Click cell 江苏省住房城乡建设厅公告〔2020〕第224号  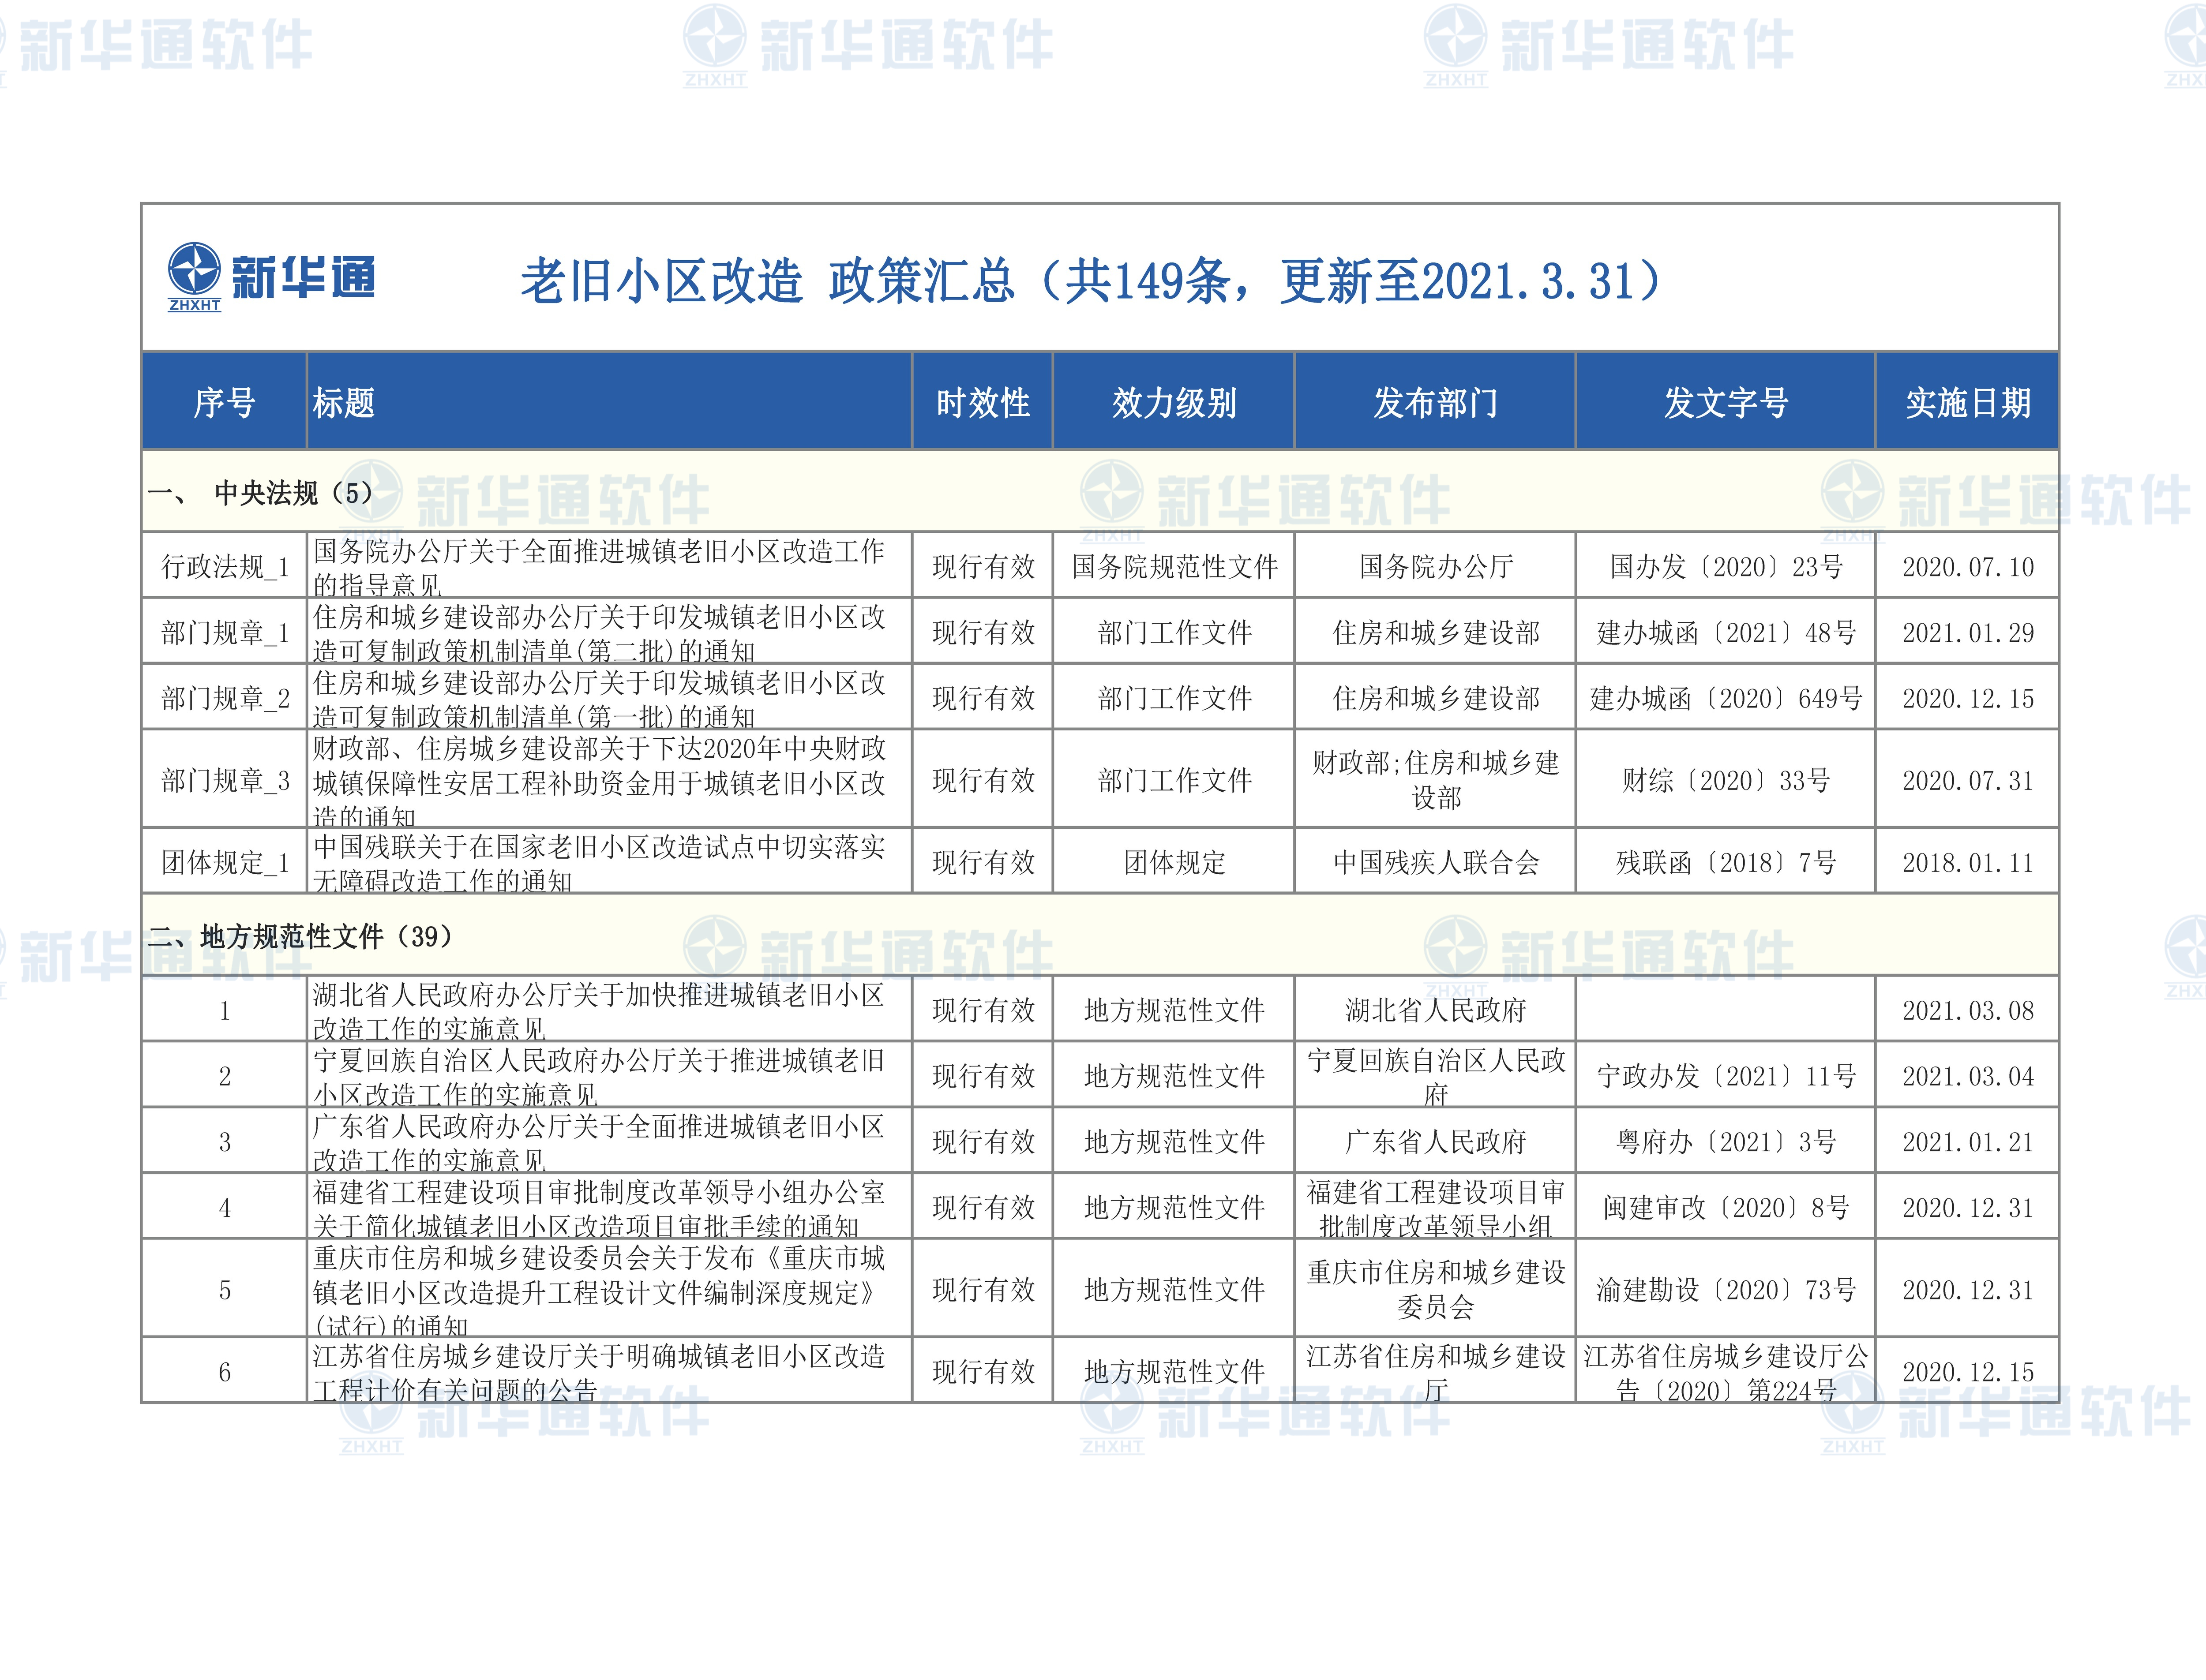[1726, 1373]
